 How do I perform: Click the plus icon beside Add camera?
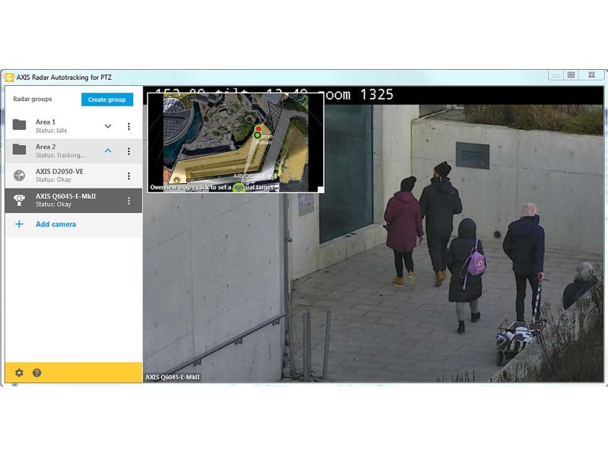point(19,224)
